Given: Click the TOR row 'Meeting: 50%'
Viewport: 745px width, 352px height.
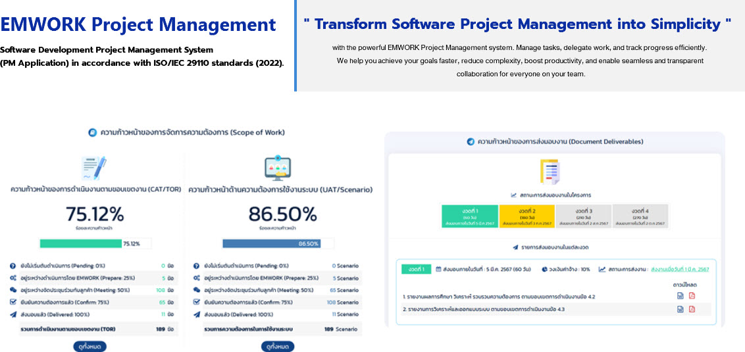Looking at the screenshot, I should [93, 289].
